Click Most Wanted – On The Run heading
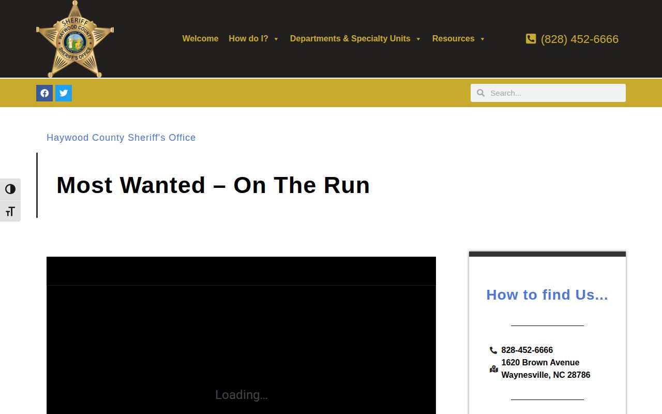 click(x=213, y=185)
